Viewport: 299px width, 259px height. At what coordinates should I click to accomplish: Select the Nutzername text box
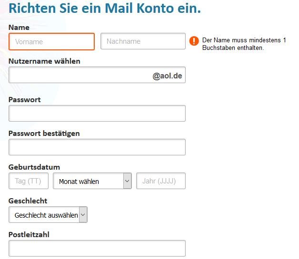pos(97,75)
